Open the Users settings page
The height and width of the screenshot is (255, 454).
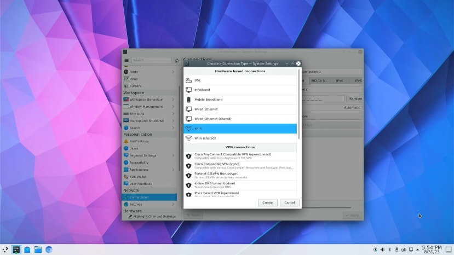pyautogui.click(x=150, y=148)
